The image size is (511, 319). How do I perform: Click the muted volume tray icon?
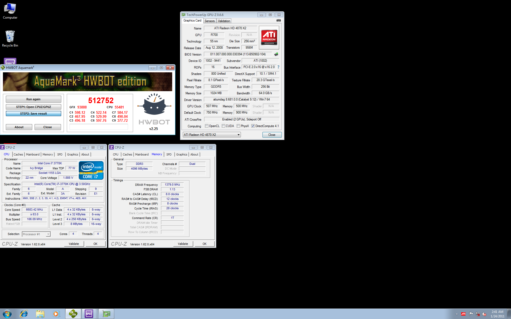(x=484, y=314)
